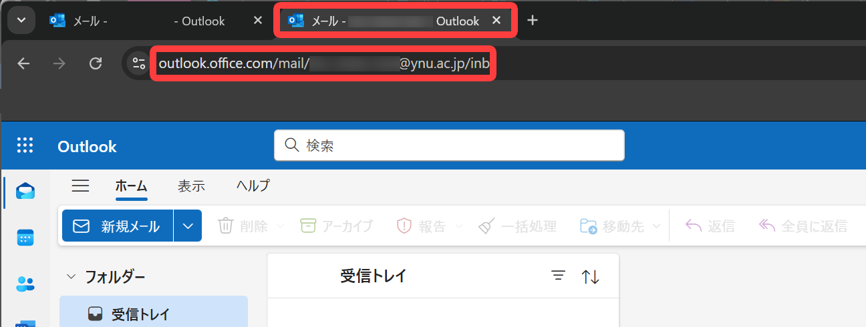Image resolution: width=866 pixels, height=327 pixels.
Task: Switch to the ホーム ribbon tab
Action: point(131,186)
